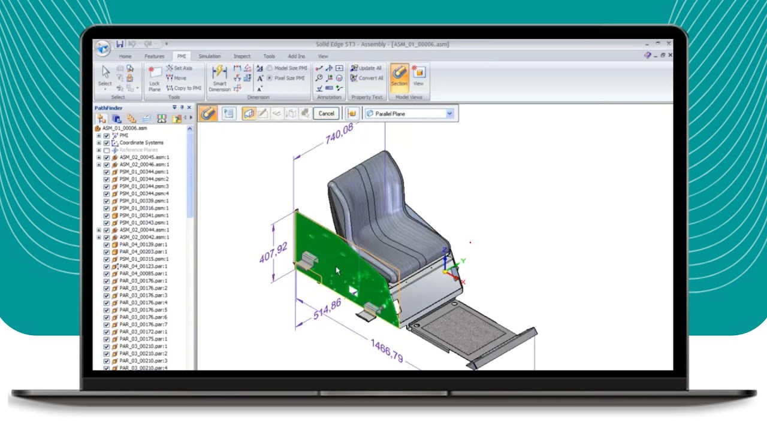767x431 pixels.
Task: Expand the PMI tree node
Action: tap(99, 136)
